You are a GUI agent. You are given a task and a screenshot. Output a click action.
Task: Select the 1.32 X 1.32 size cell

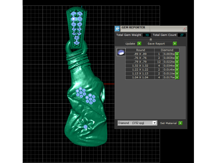[x=140, y=66]
